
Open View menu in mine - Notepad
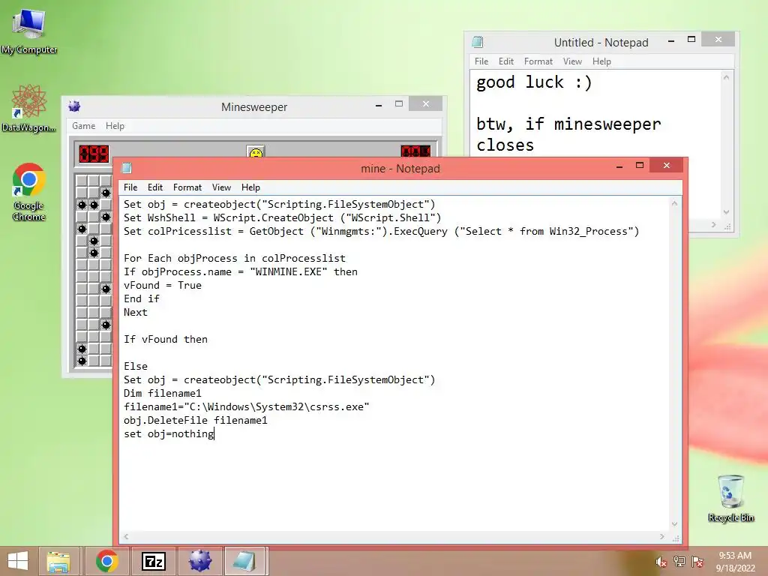221,187
